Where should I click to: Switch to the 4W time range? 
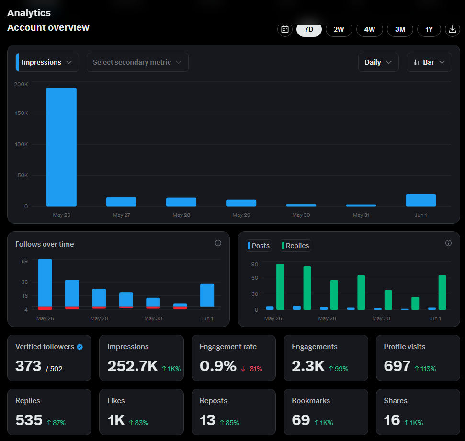click(370, 29)
